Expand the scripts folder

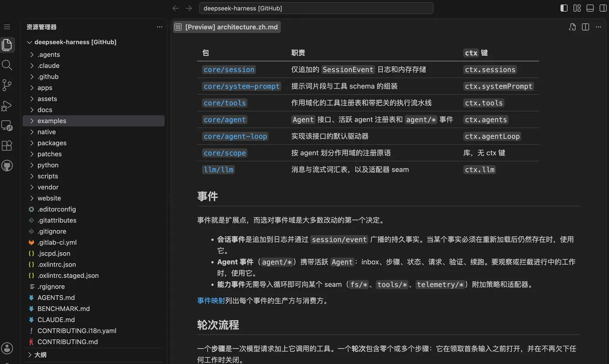pos(32,176)
